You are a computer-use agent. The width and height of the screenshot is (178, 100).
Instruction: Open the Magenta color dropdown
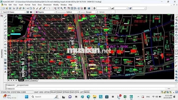pyautogui.click(x=46, y=12)
